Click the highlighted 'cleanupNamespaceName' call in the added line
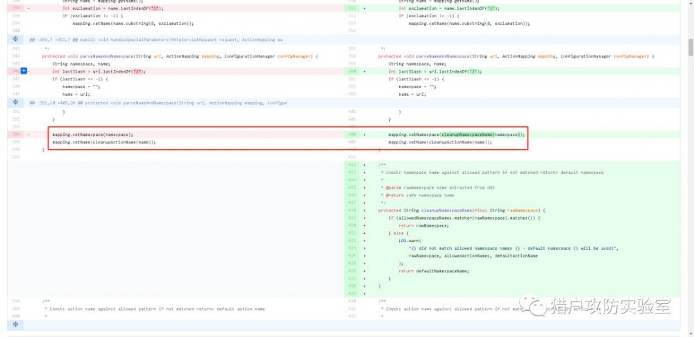The width and height of the screenshot is (694, 337). 467,135
